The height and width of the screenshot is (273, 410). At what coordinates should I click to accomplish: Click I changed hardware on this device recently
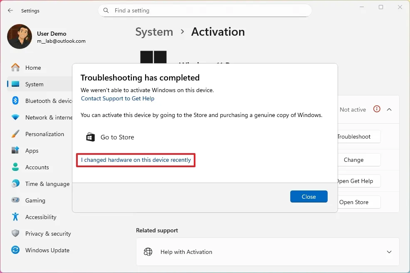coord(136,160)
